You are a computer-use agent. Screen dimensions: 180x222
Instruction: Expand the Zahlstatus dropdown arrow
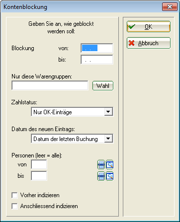tap(108, 112)
